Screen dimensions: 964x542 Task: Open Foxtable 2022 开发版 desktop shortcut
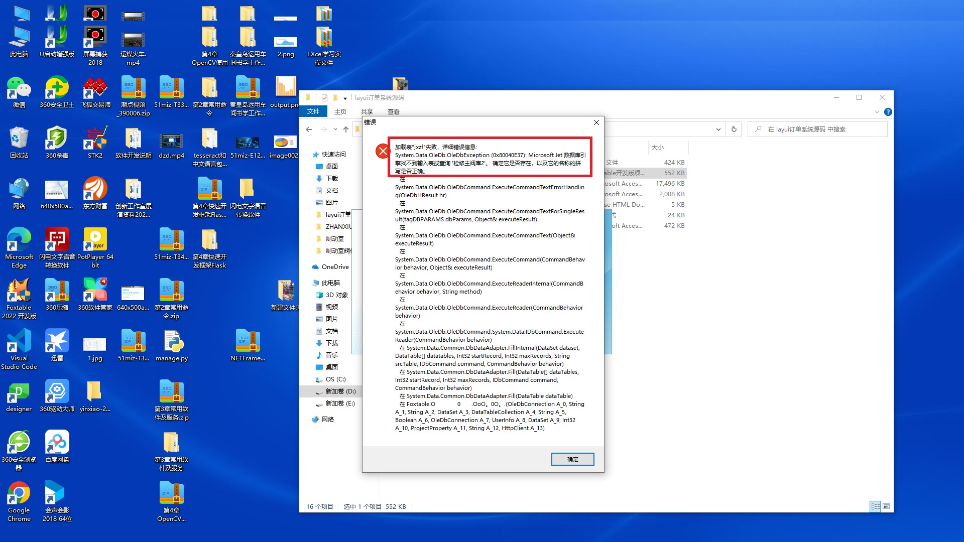click(x=19, y=299)
